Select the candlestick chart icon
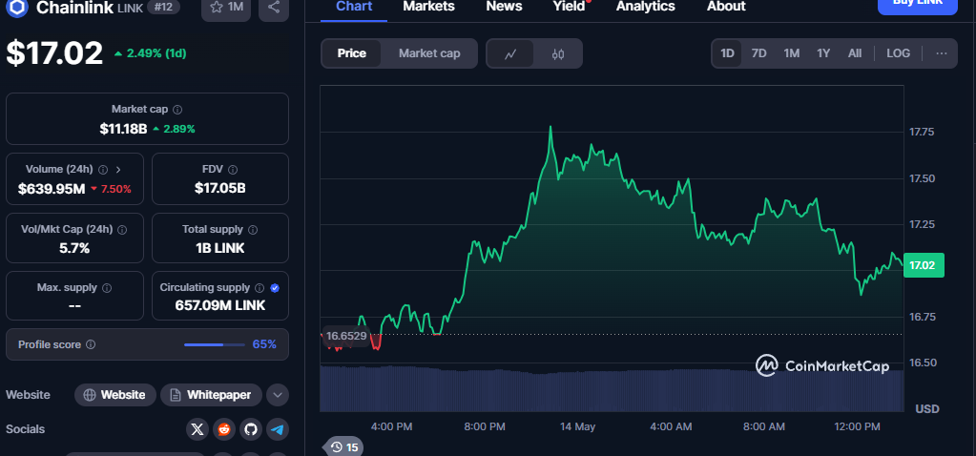This screenshot has width=976, height=456. (558, 54)
